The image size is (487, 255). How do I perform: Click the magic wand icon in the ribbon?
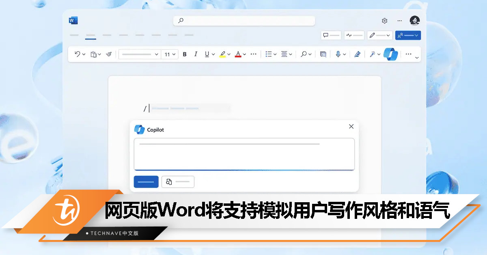[372, 54]
